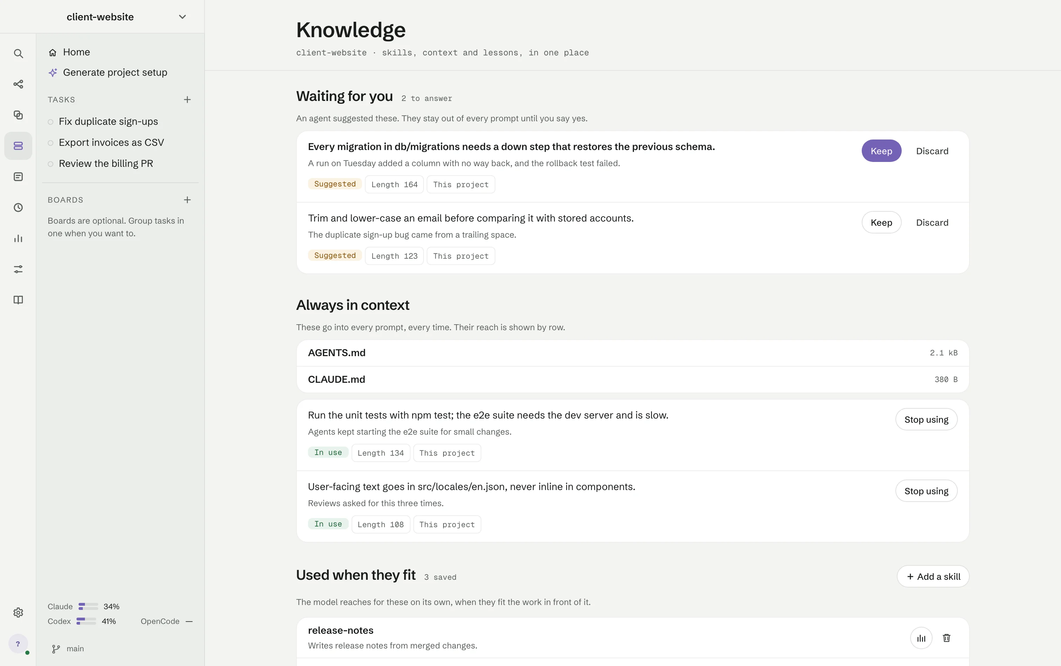The image size is (1061, 666).
Task: Open the search icon in the sidebar rail
Action: point(18,53)
